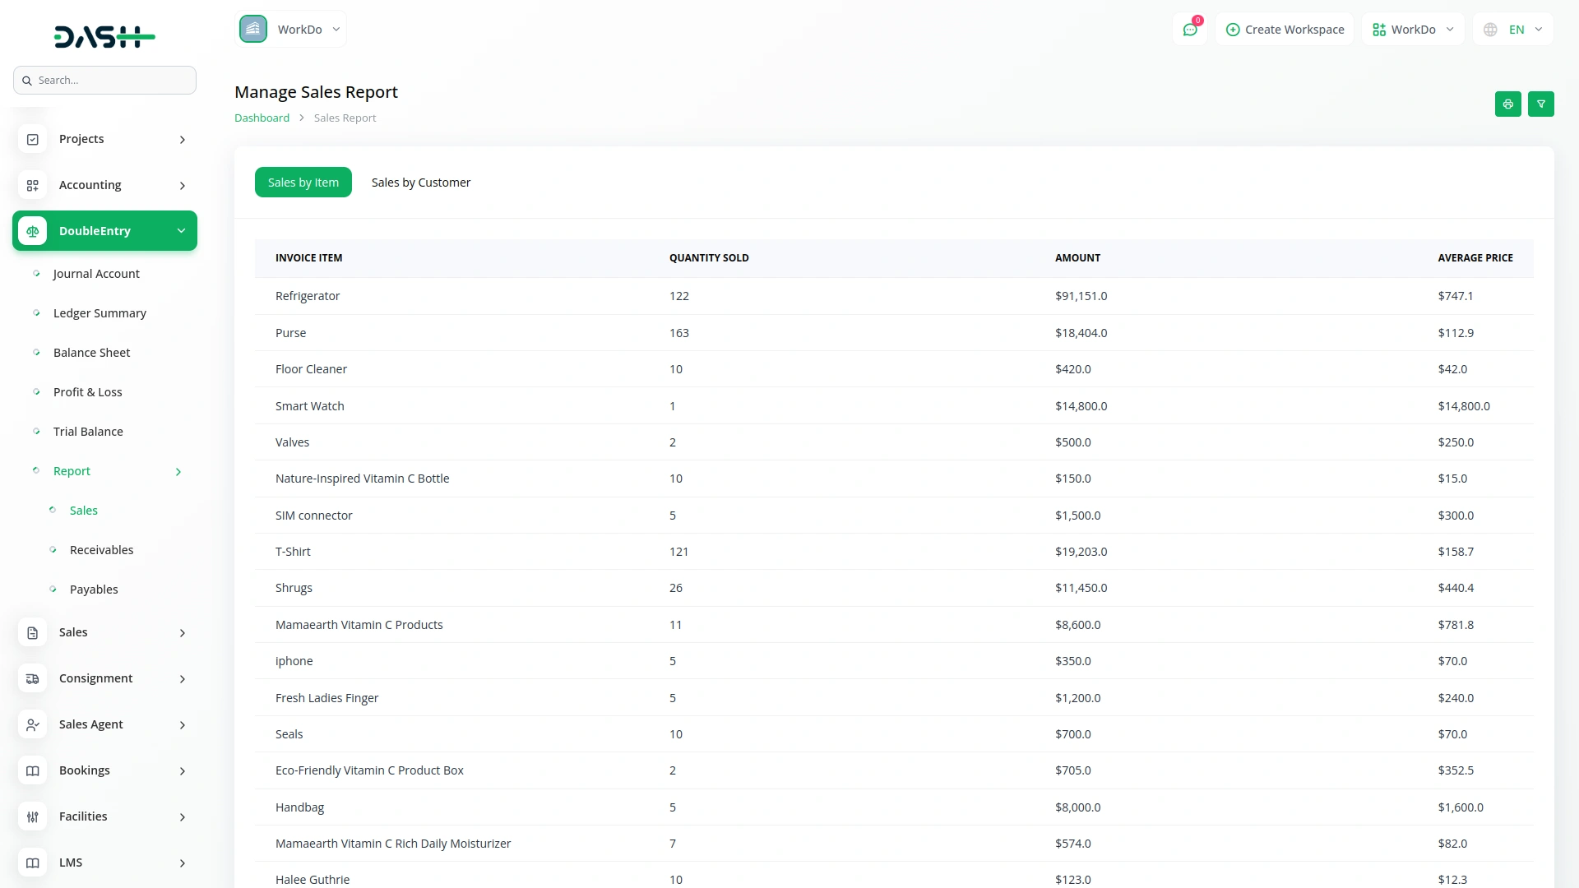Click the Create Workspace button
This screenshot has width=1579, height=888.
tap(1285, 30)
